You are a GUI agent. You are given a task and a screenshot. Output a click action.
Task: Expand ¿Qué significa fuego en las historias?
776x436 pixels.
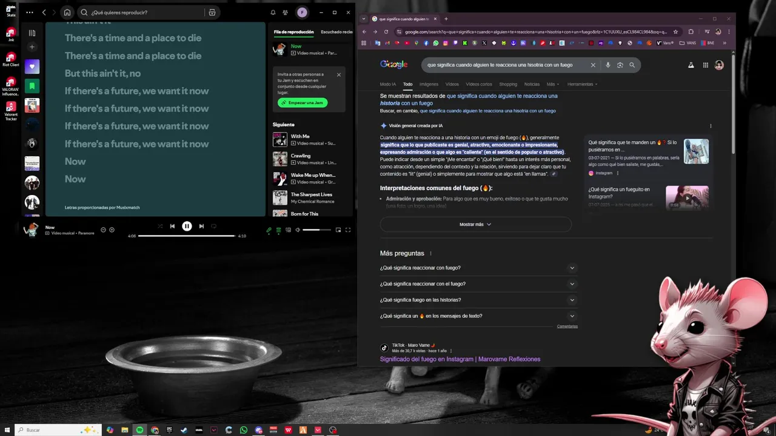(478, 300)
